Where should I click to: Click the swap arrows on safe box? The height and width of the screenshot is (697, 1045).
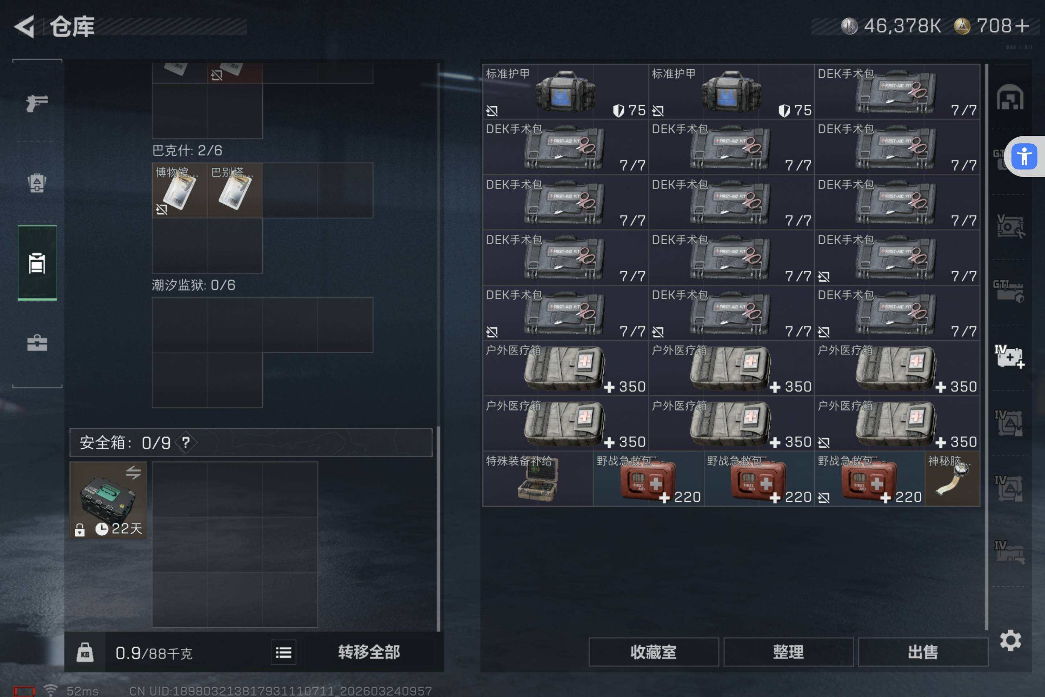click(x=133, y=472)
